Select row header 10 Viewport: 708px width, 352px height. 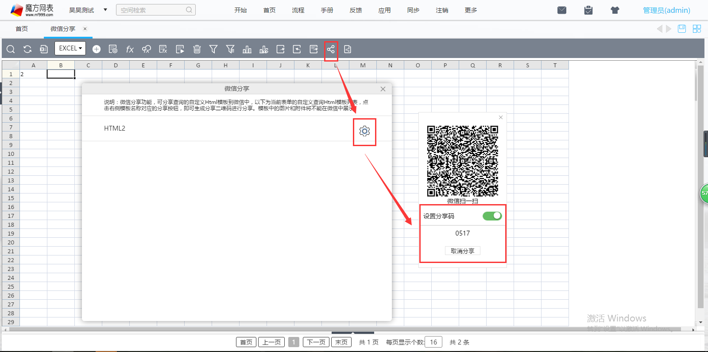point(11,154)
